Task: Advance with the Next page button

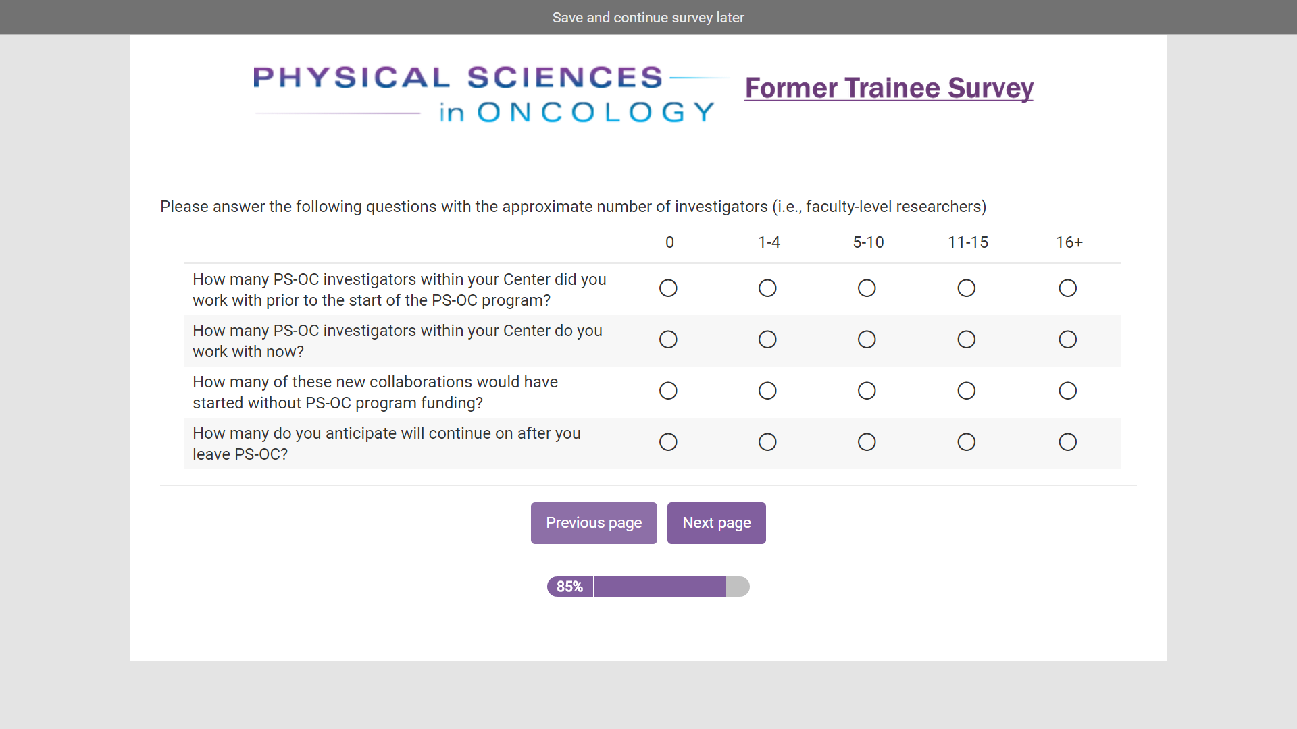Action: tap(716, 523)
